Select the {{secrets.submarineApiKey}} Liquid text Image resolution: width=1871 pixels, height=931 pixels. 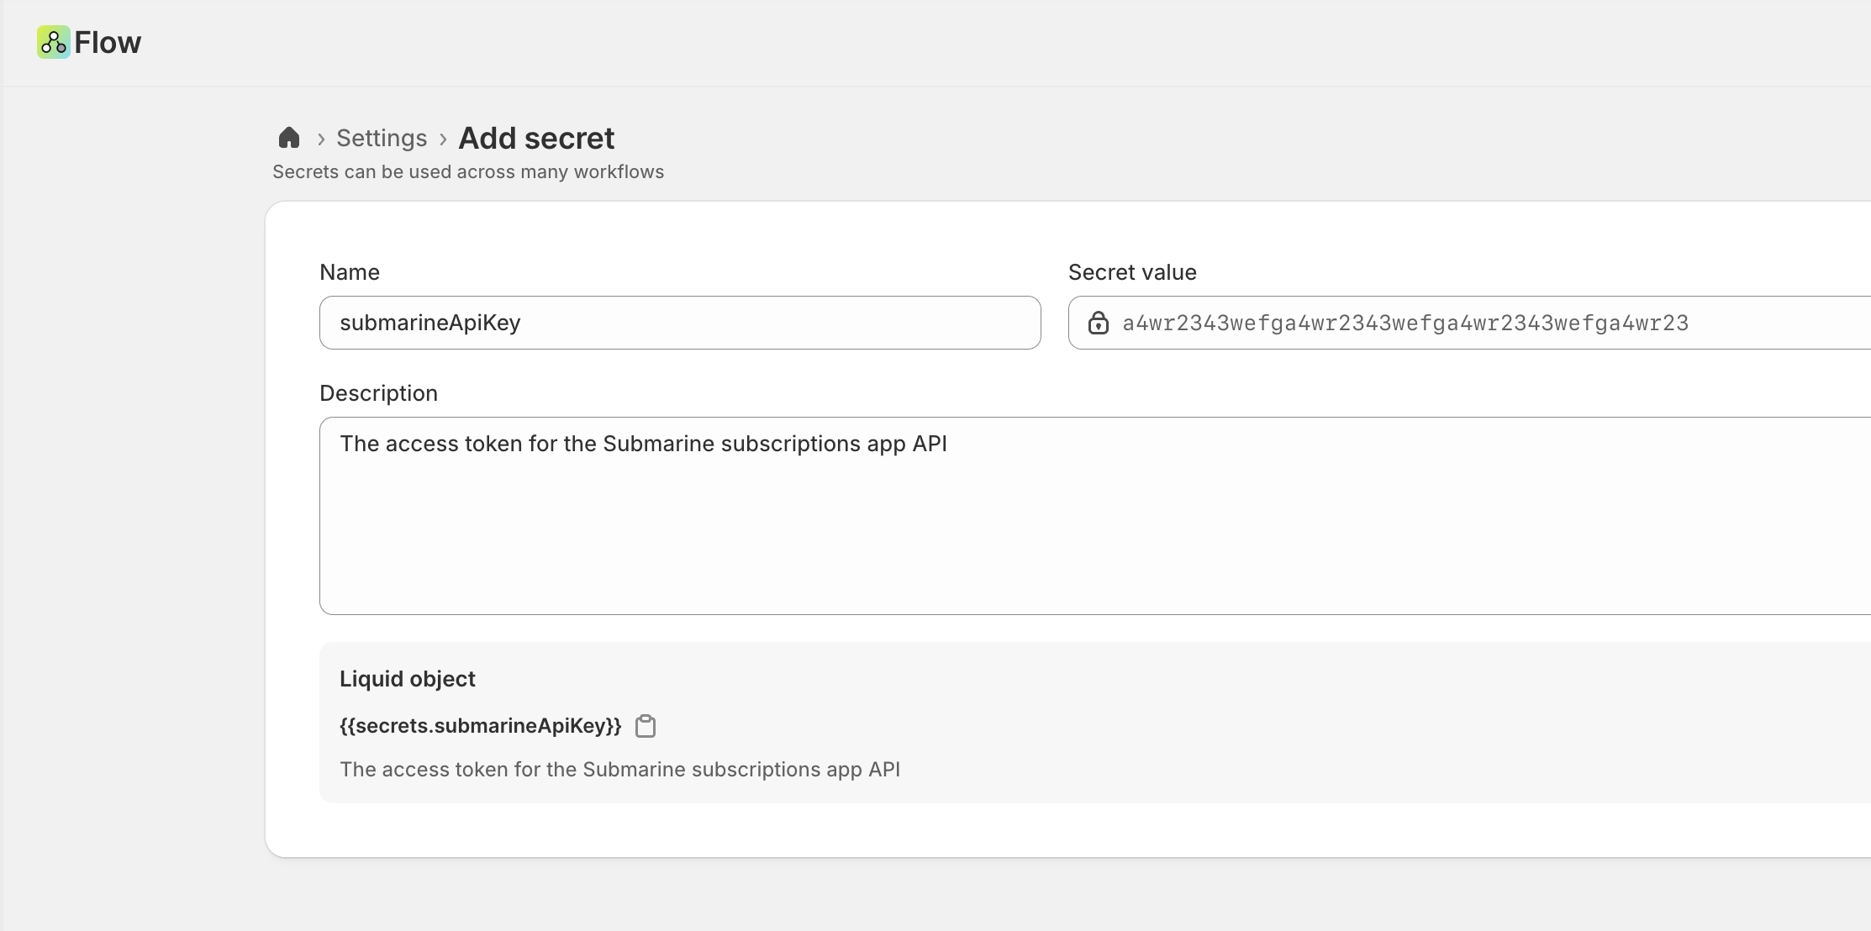[x=480, y=726]
